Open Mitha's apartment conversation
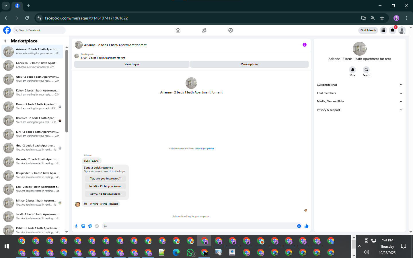Image resolution: width=413 pixels, height=258 pixels. tap(33, 203)
